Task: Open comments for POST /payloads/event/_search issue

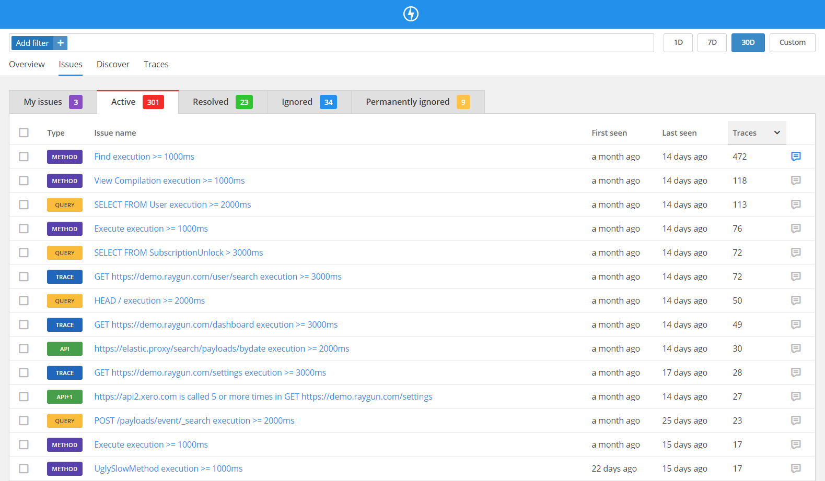Action: (x=796, y=420)
